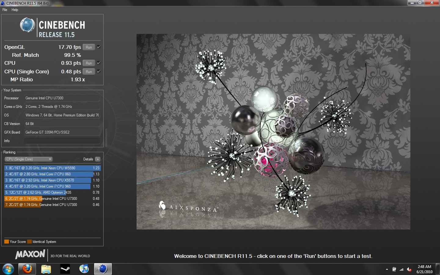Select ranking row 6 with score 0.48

click(52, 199)
